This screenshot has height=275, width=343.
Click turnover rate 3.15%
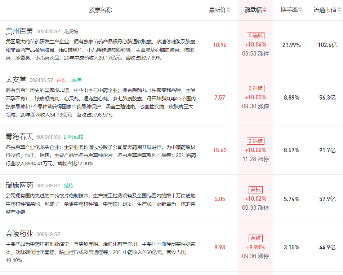(x=291, y=247)
